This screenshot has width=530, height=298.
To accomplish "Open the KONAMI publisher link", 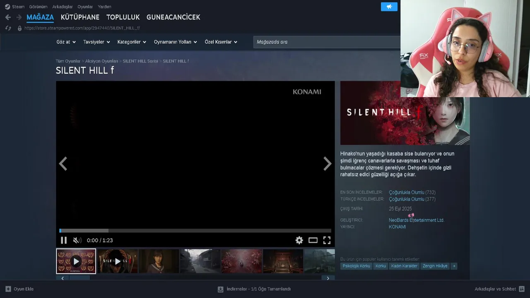I will [397, 227].
